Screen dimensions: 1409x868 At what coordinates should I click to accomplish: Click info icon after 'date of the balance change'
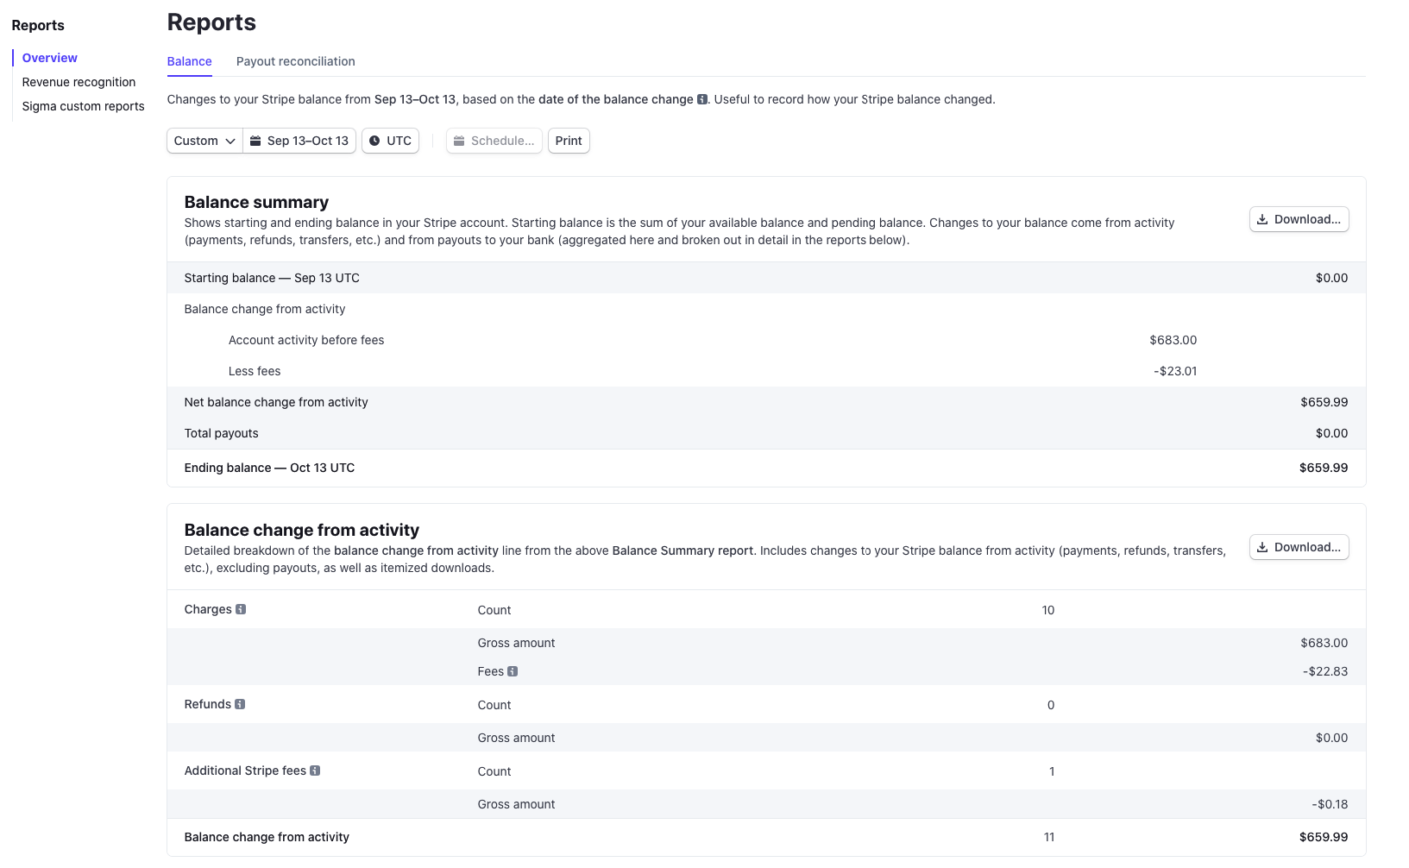702,99
